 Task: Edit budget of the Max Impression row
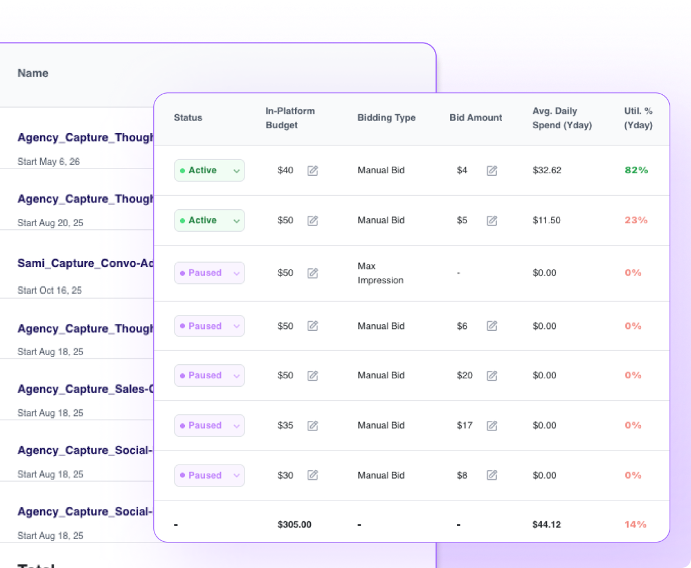click(313, 273)
